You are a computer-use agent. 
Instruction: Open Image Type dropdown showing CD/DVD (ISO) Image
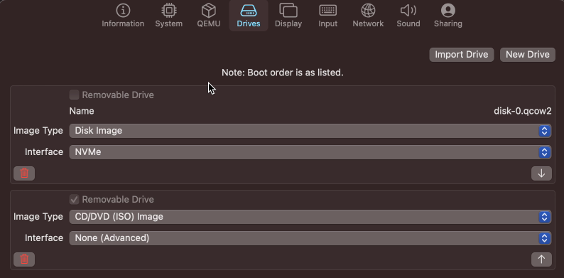coord(310,217)
